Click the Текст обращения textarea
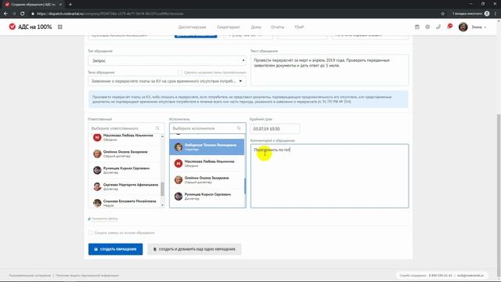 point(330,70)
